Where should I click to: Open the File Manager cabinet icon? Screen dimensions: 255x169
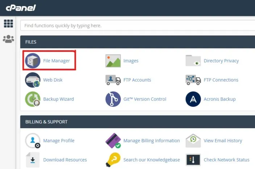click(x=33, y=61)
